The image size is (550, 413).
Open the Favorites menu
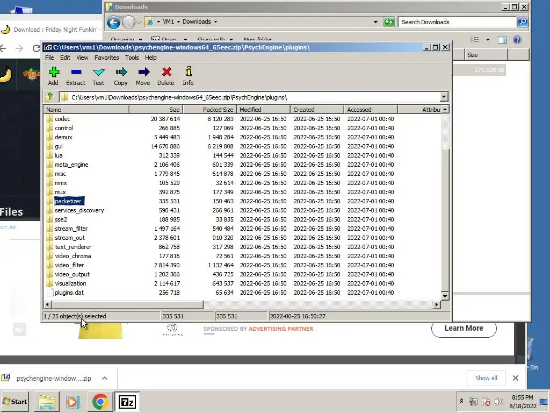(107, 58)
